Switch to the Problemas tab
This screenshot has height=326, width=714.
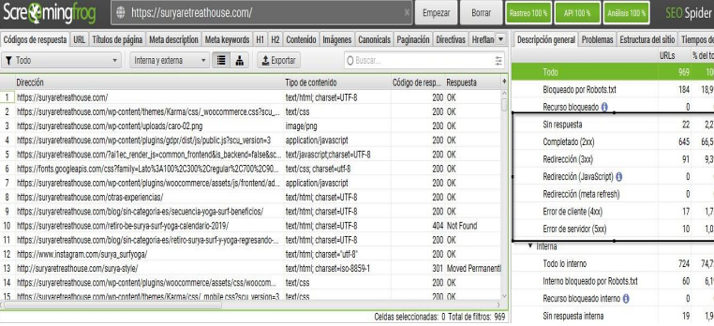tap(597, 40)
